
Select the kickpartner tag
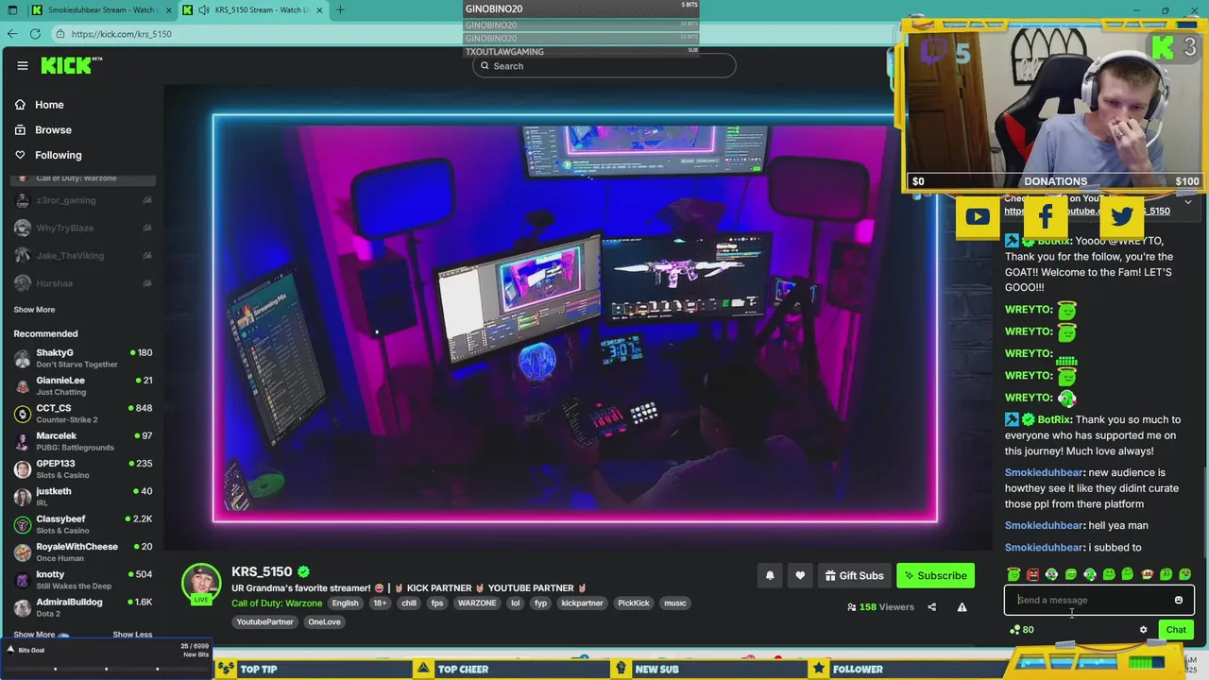[582, 603]
